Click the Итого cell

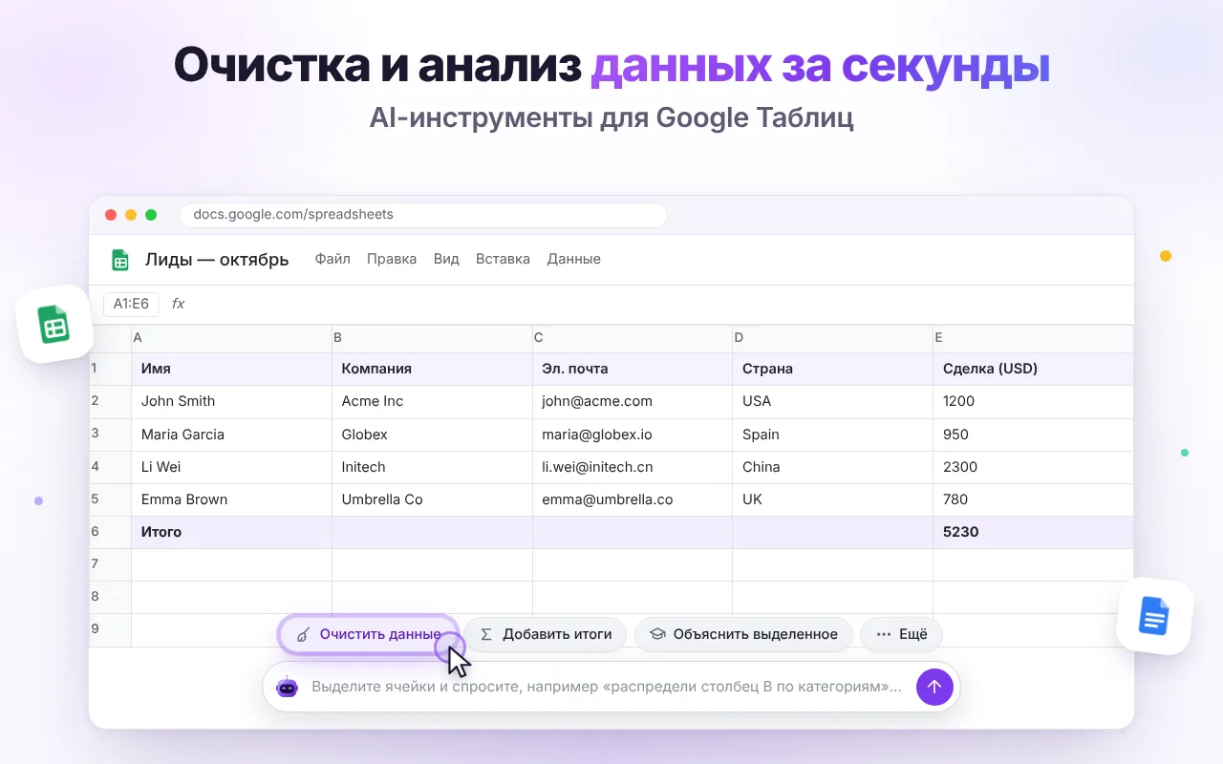pyautogui.click(x=231, y=532)
